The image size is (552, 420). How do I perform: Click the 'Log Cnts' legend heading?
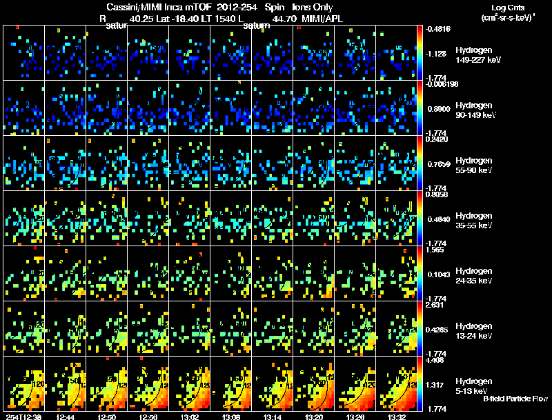[x=508, y=8]
